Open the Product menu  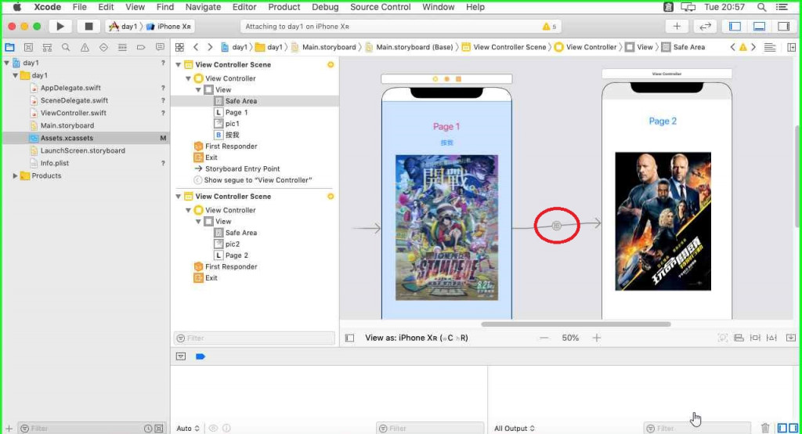click(284, 7)
